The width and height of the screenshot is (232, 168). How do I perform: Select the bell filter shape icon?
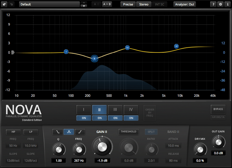pos(69,132)
